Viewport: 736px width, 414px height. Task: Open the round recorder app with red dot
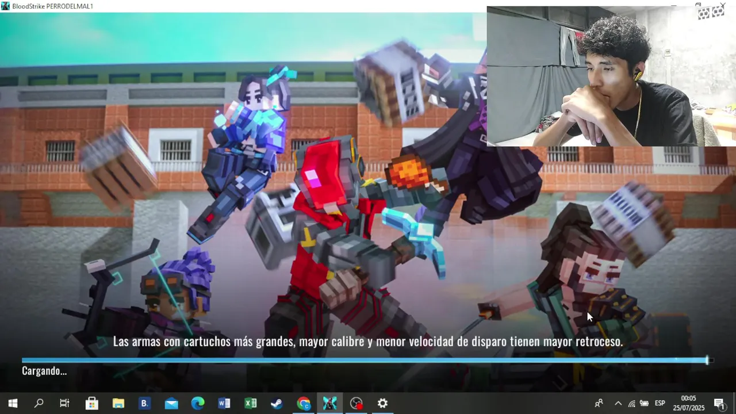pos(356,404)
